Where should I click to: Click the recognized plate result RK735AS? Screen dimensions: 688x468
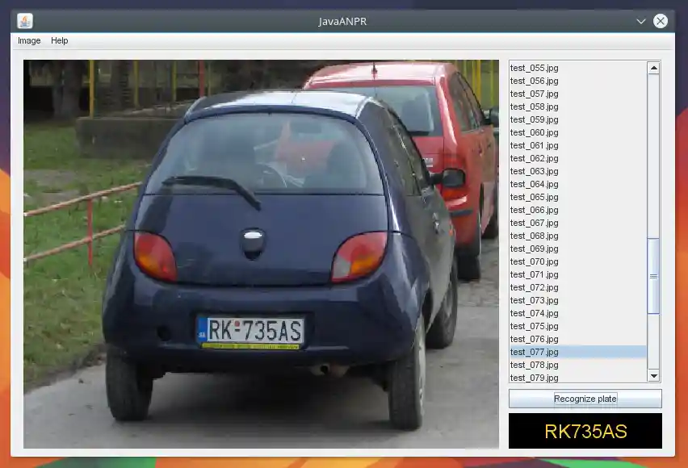pyautogui.click(x=585, y=430)
